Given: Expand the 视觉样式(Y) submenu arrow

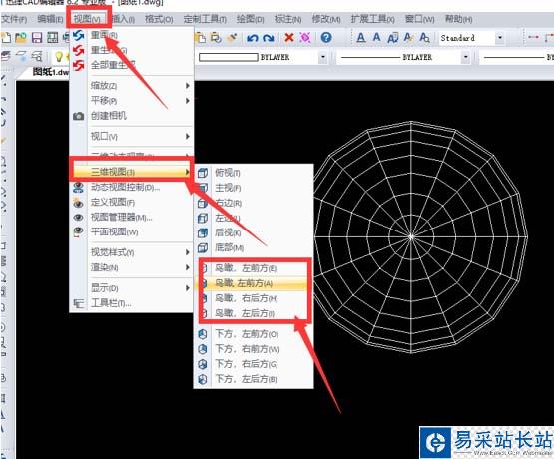Looking at the screenshot, I should coord(188,252).
